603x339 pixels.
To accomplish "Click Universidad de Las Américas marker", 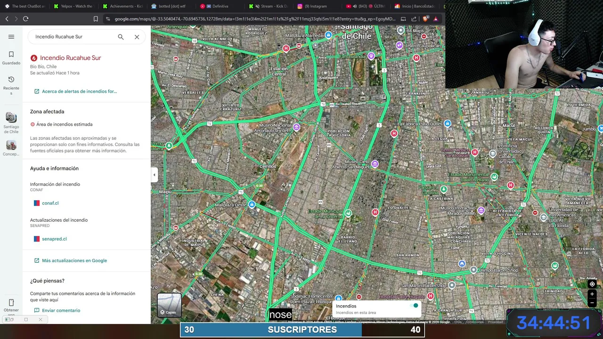I will [544, 218].
